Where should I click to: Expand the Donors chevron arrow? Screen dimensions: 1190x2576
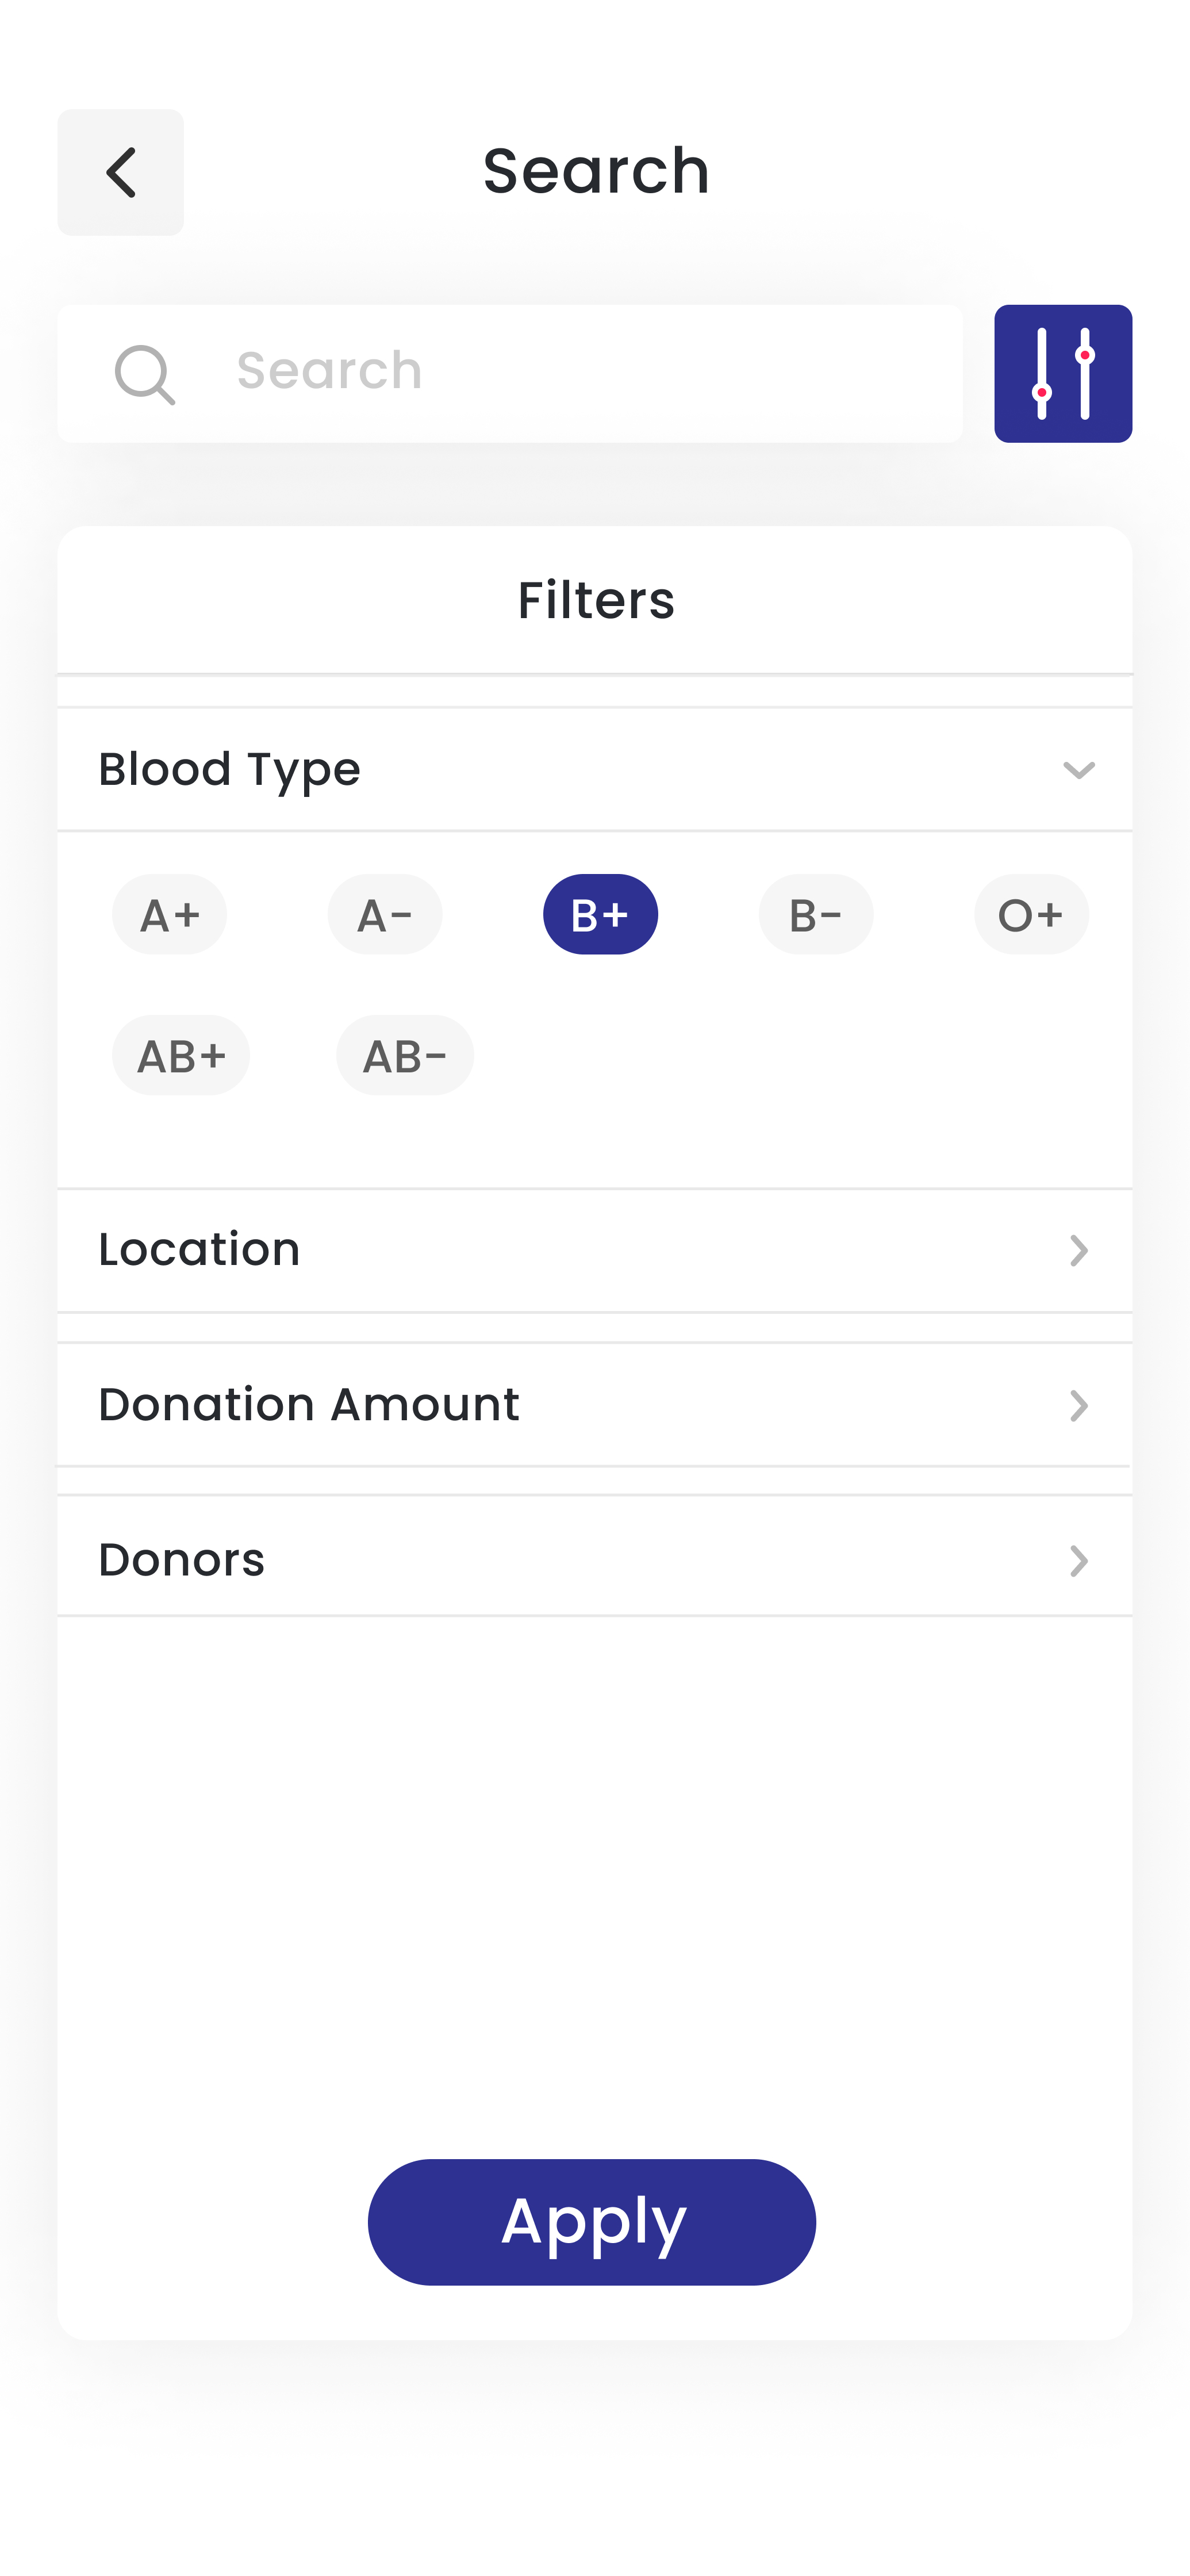pyautogui.click(x=1078, y=1560)
